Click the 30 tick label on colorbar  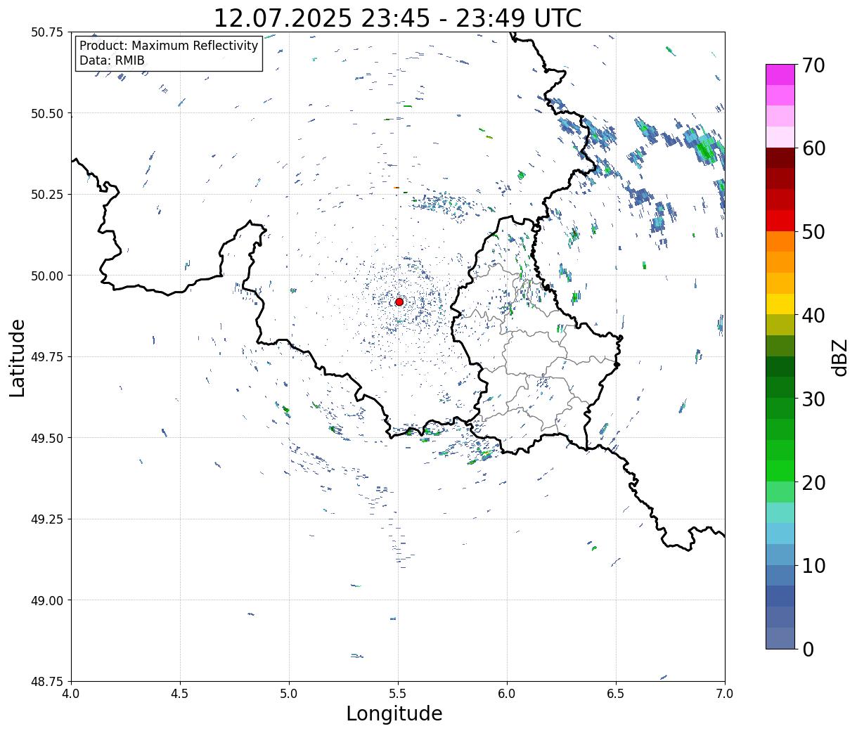coord(813,399)
